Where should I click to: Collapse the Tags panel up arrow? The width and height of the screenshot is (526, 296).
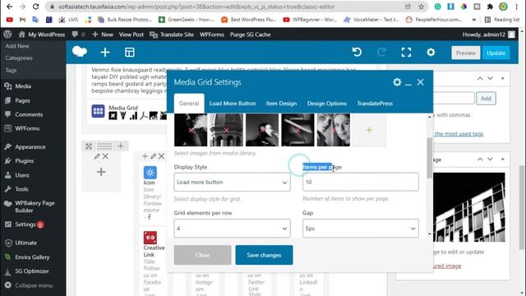(480, 78)
